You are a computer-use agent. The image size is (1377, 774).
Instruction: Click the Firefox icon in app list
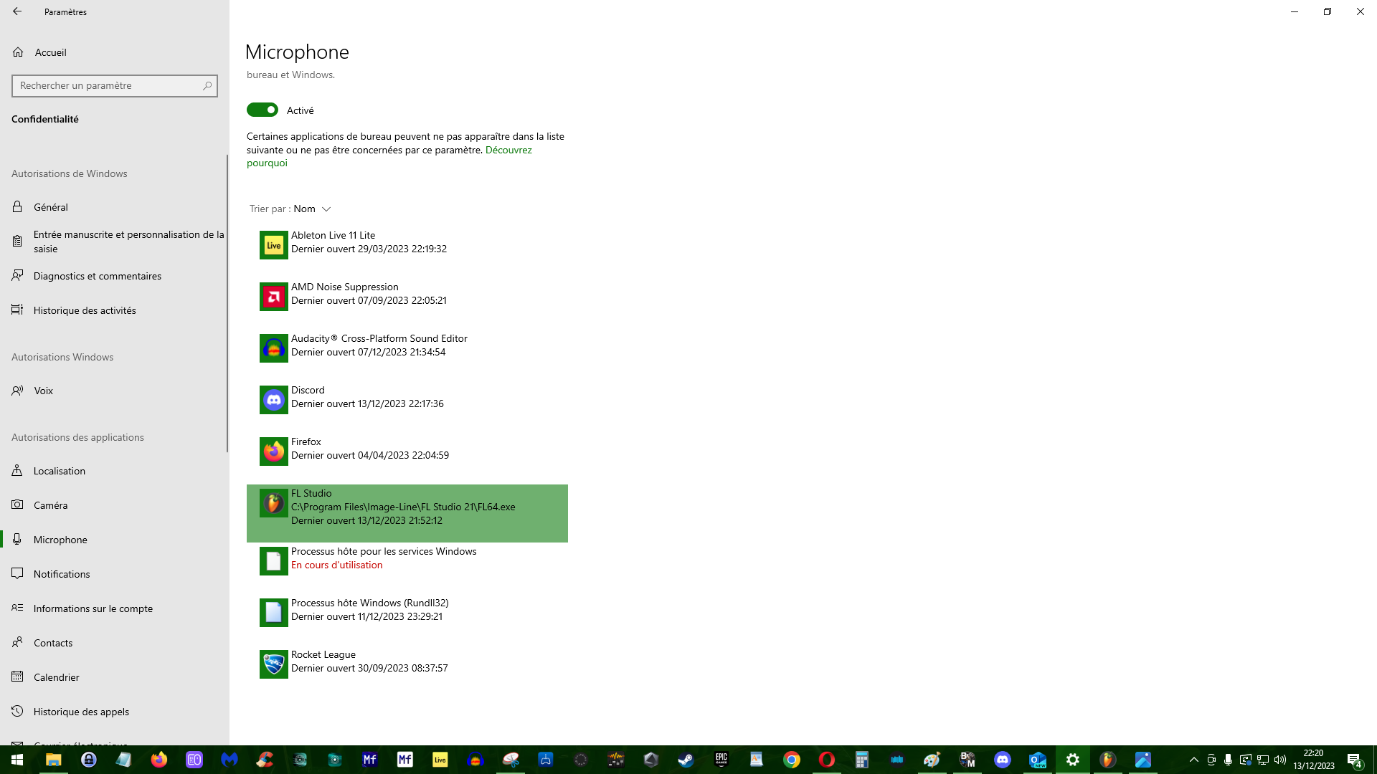(273, 451)
